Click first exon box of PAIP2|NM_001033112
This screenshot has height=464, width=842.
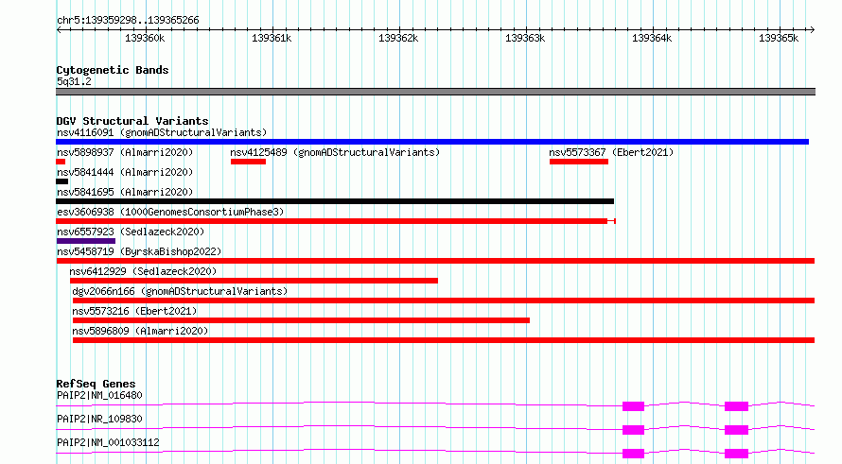point(633,454)
